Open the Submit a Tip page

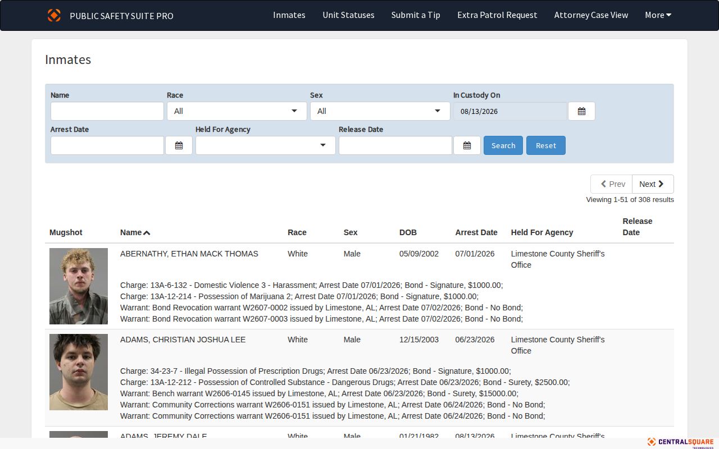point(416,15)
